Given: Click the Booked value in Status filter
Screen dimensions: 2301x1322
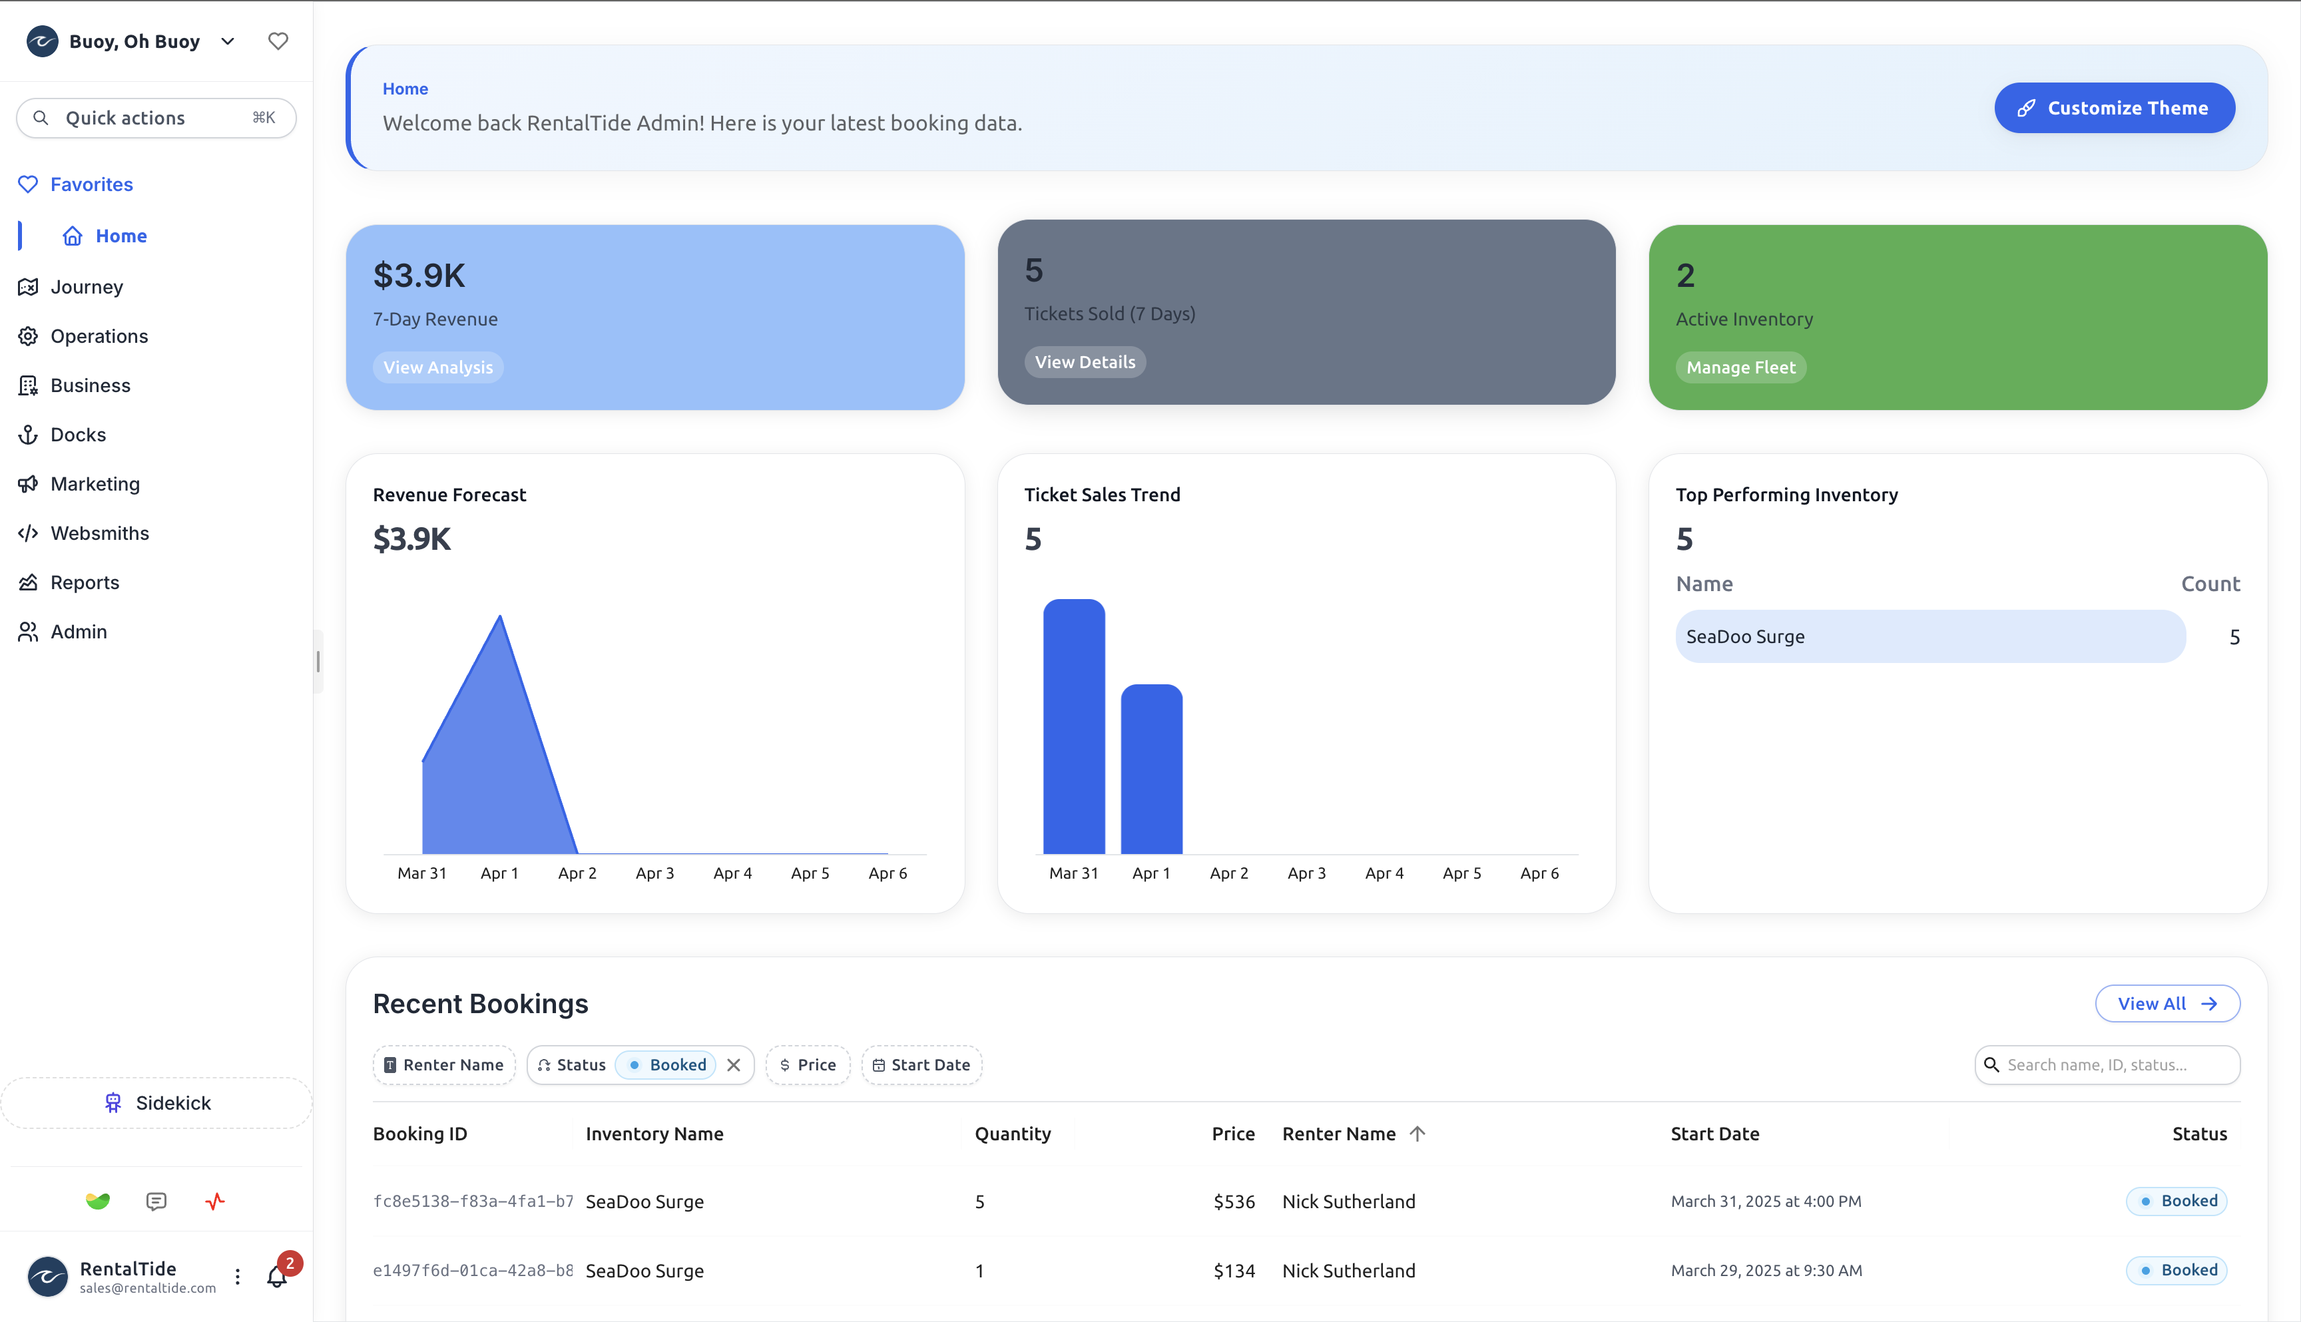Looking at the screenshot, I should 666,1065.
